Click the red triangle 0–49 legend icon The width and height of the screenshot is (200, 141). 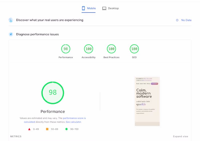(x=29, y=129)
